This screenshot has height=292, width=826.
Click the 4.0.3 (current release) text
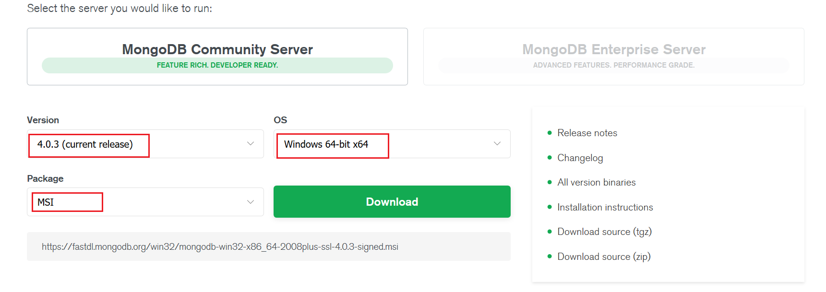[x=85, y=144]
